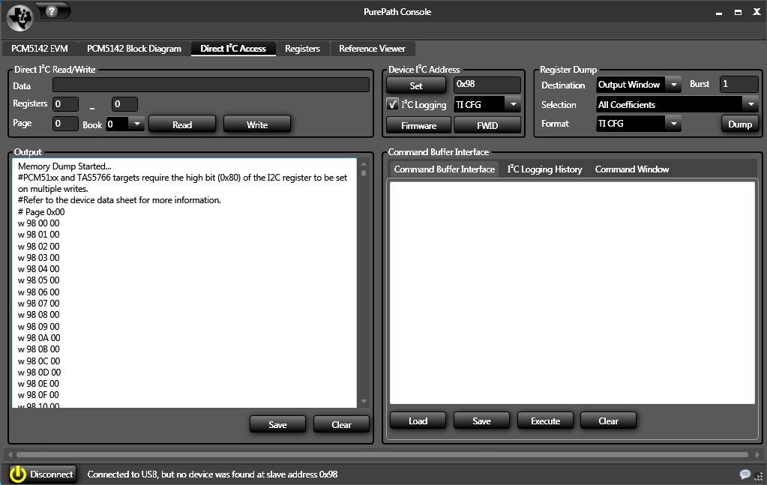Click the FWID button
The width and height of the screenshot is (767, 485).
pos(487,126)
